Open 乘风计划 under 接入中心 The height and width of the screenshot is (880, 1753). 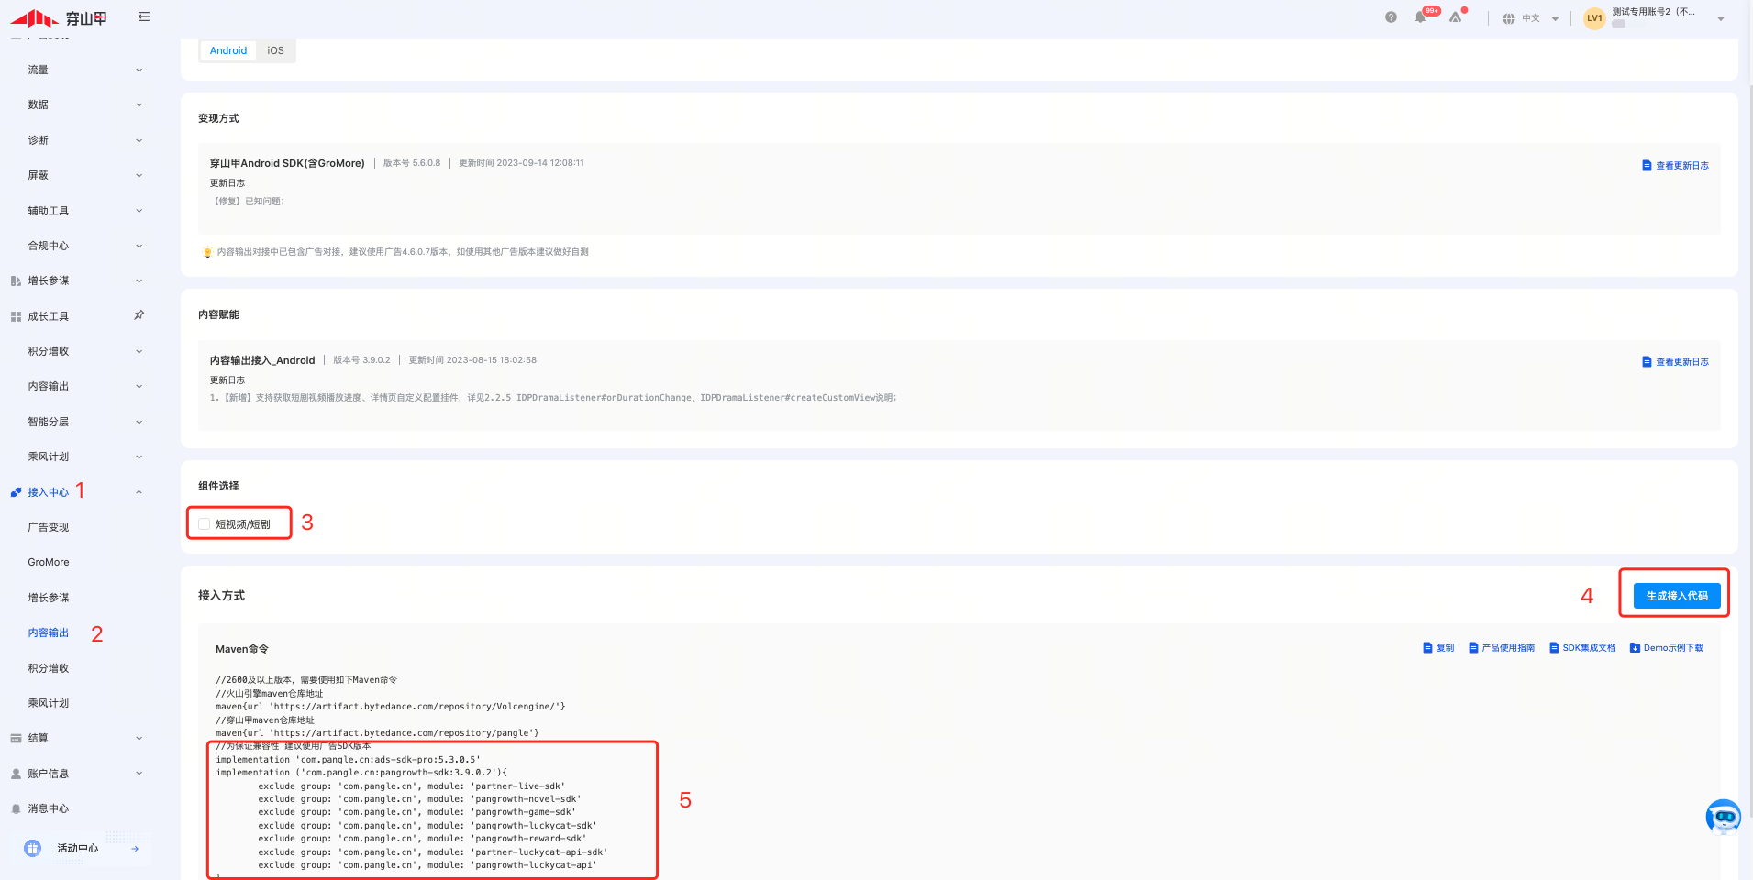coord(49,703)
